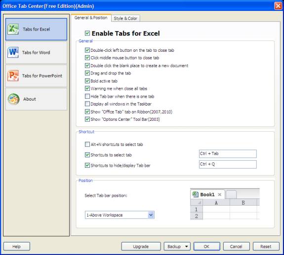
Task: Click the Excel icon on the Book1 preview tab
Action: click(x=195, y=194)
